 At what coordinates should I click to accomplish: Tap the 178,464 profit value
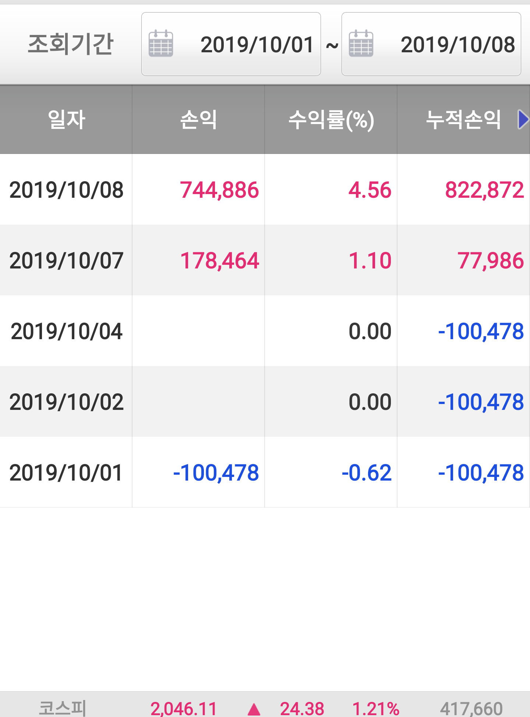point(219,261)
